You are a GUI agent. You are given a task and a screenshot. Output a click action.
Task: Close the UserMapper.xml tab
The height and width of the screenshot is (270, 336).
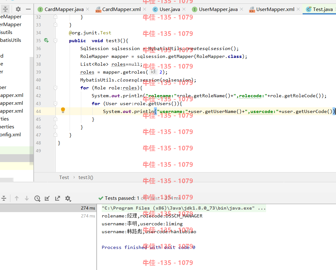(298, 9)
